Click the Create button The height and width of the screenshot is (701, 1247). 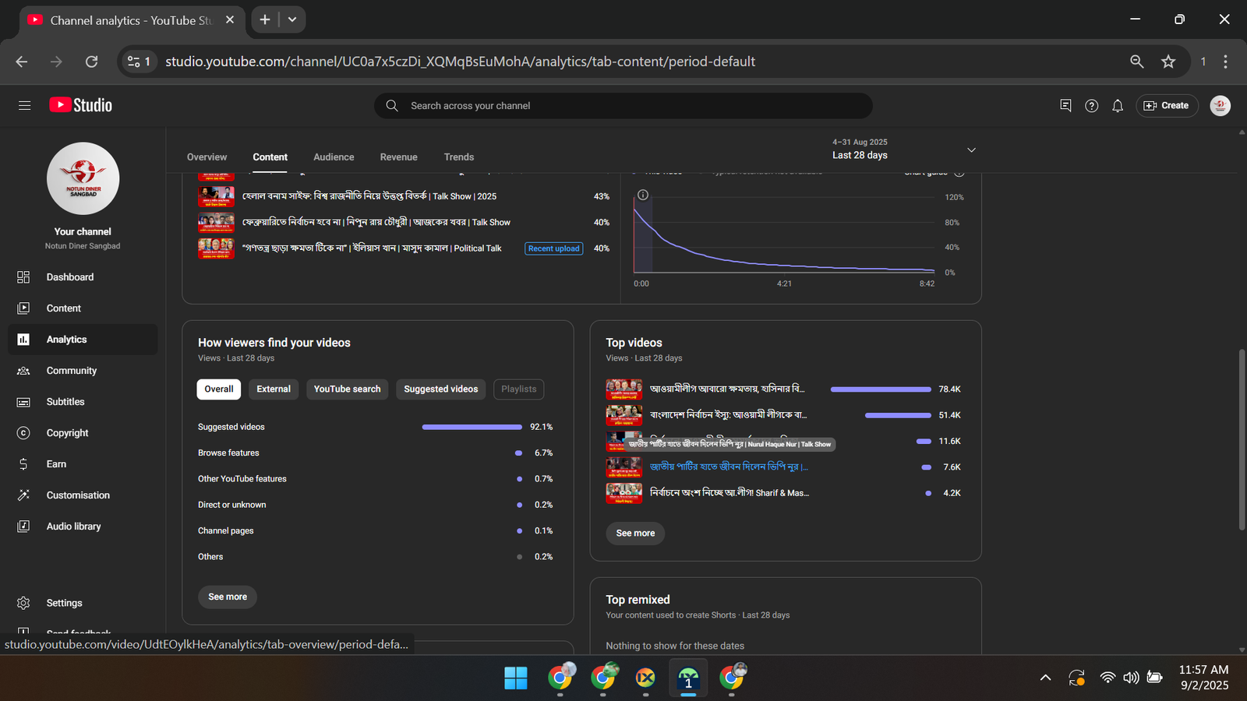1167,106
